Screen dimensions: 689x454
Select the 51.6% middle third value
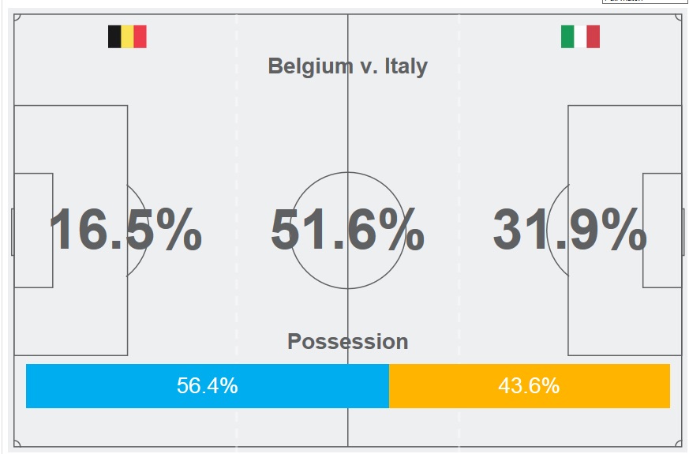(x=347, y=231)
